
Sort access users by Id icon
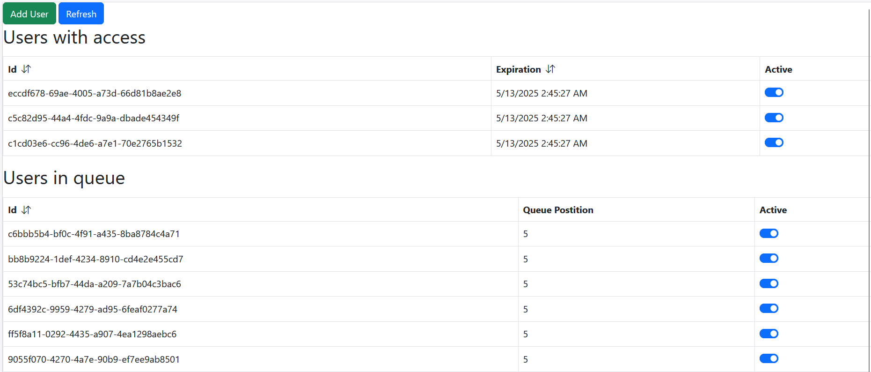click(x=26, y=69)
